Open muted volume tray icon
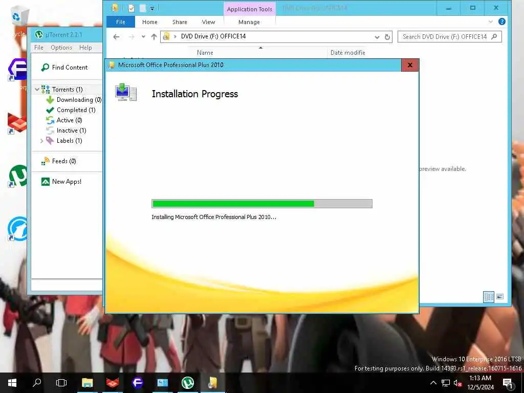The height and width of the screenshot is (393, 524). point(457,383)
